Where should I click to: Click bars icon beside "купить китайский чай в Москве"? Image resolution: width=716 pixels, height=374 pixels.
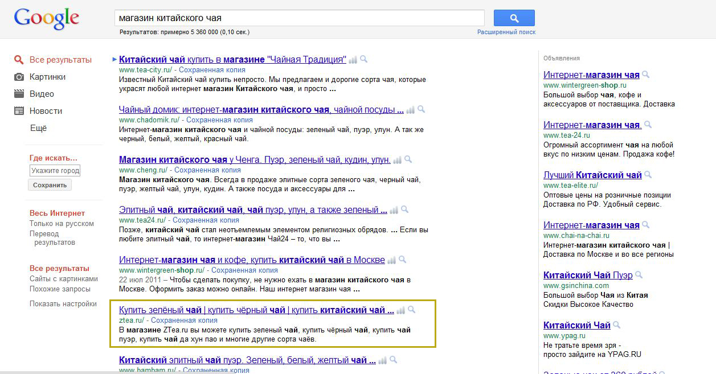(x=392, y=260)
